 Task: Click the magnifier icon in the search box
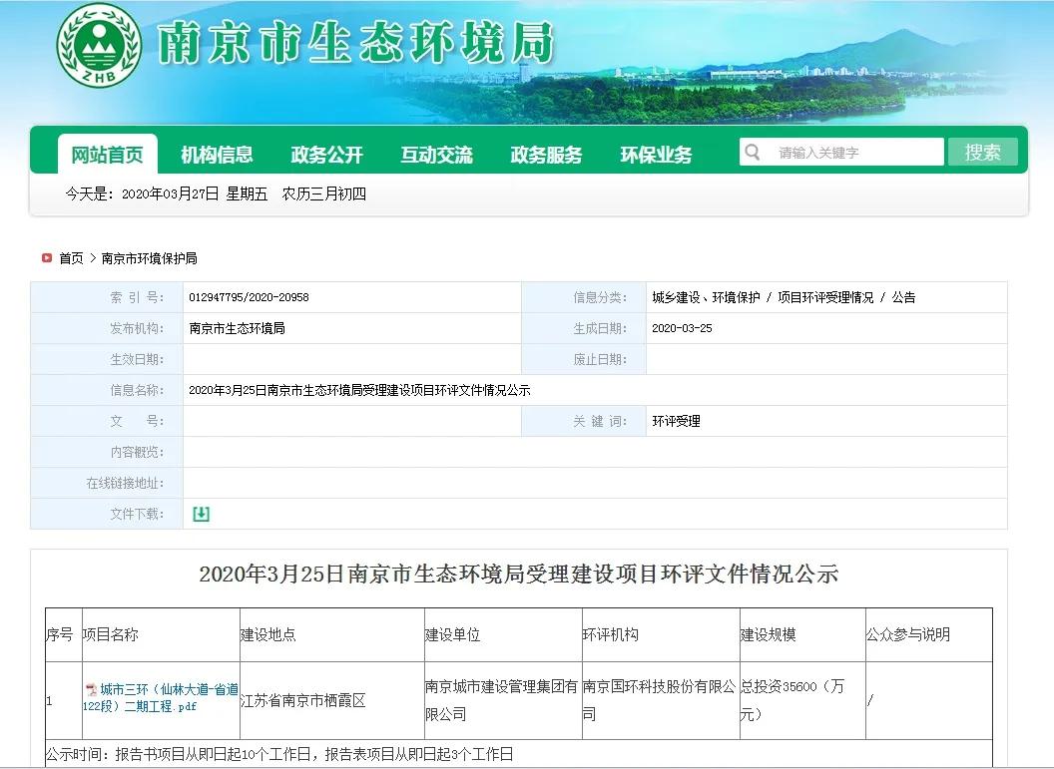tap(752, 152)
